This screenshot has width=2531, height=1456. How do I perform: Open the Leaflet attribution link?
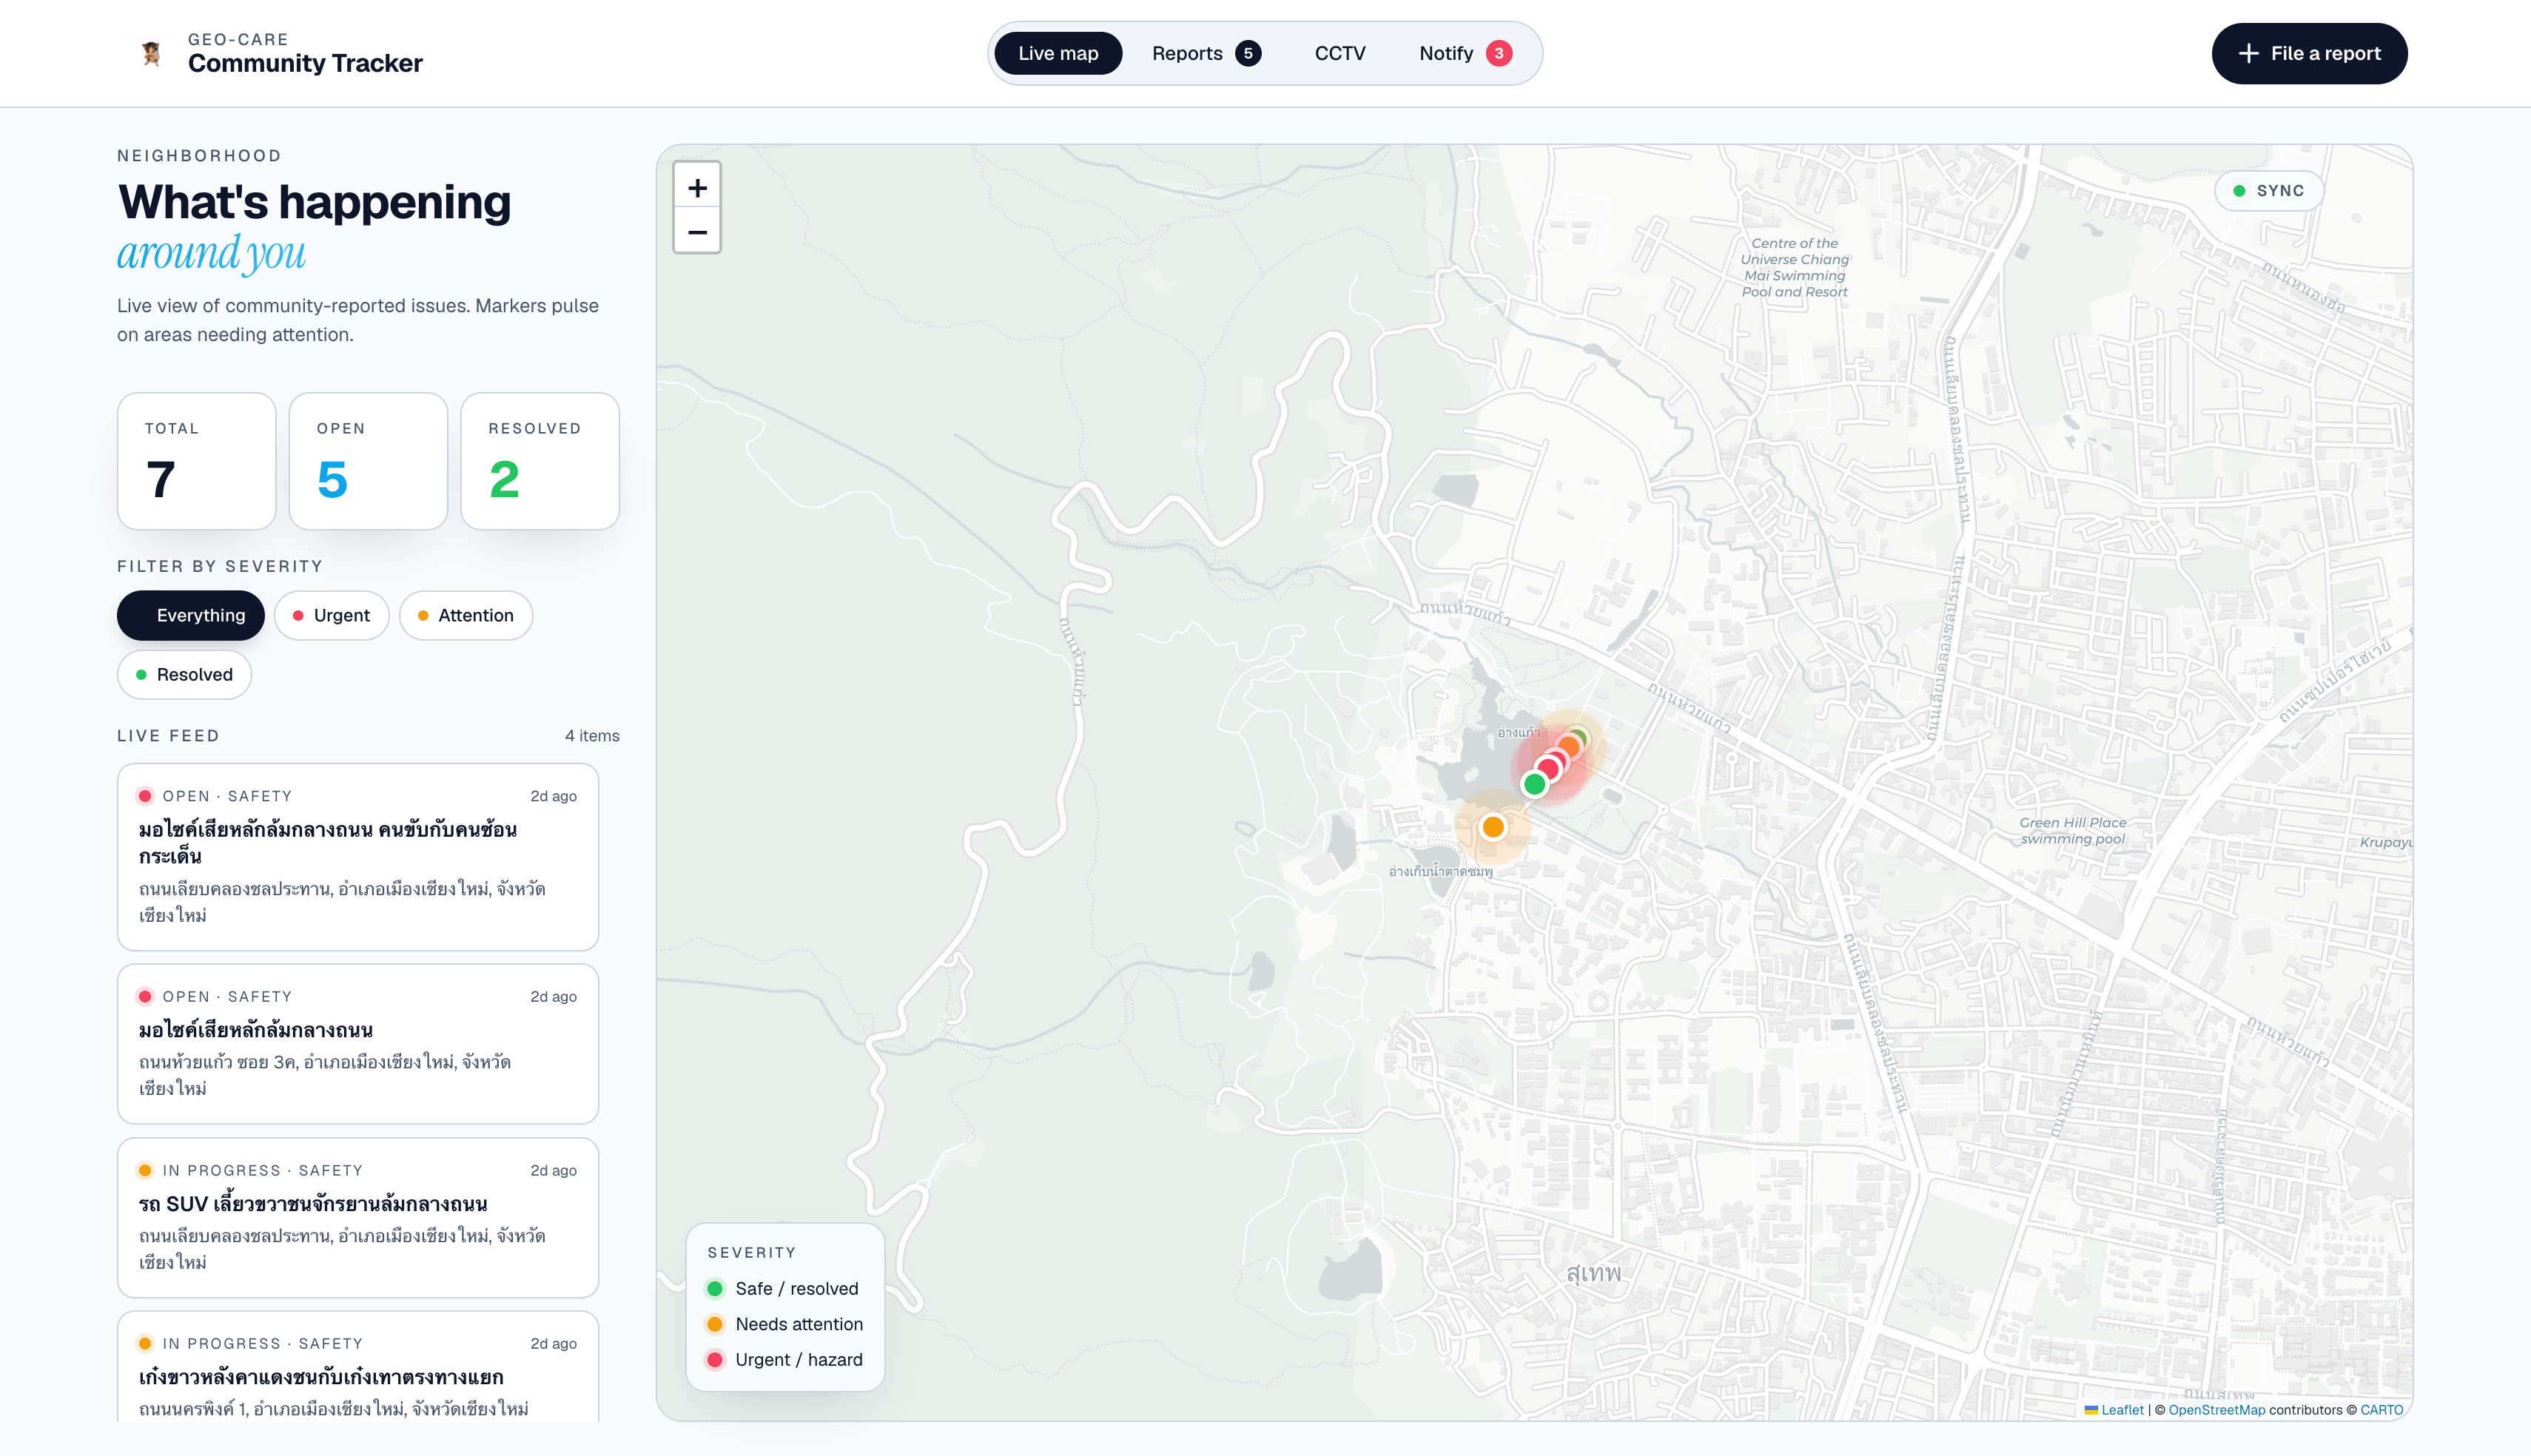[2122, 1410]
